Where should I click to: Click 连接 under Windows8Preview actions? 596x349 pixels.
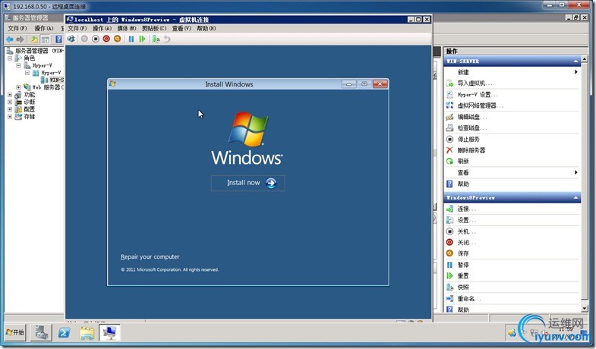pyautogui.click(x=466, y=209)
